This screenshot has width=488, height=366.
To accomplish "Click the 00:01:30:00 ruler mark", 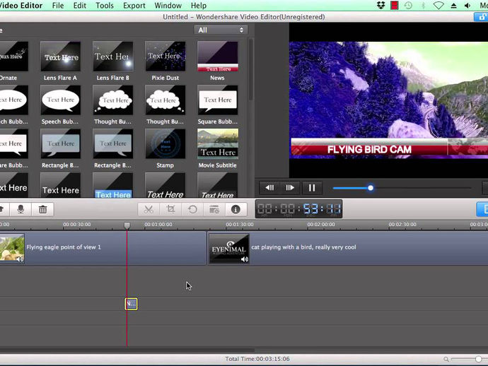I will (x=240, y=224).
